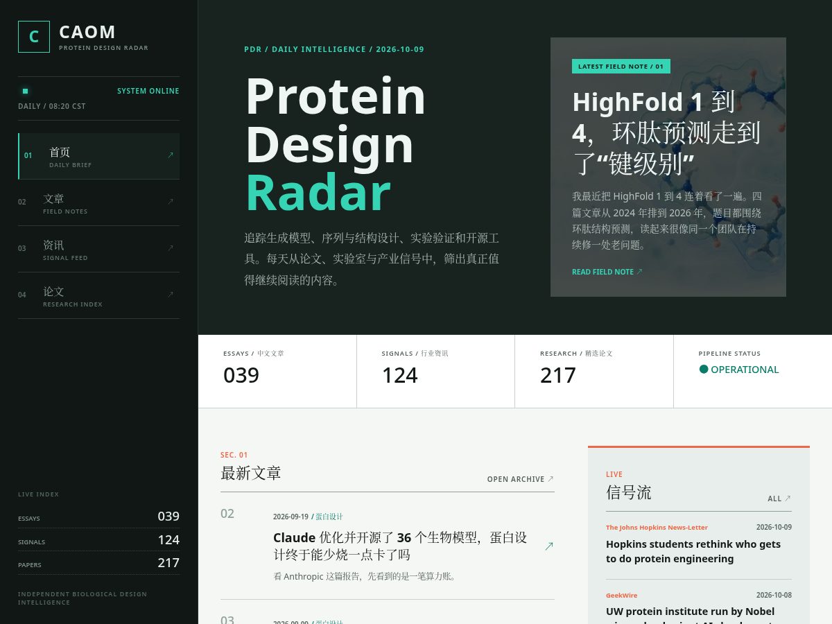Click the LATEST FIELD NOTE / 01 badge

coord(621,67)
